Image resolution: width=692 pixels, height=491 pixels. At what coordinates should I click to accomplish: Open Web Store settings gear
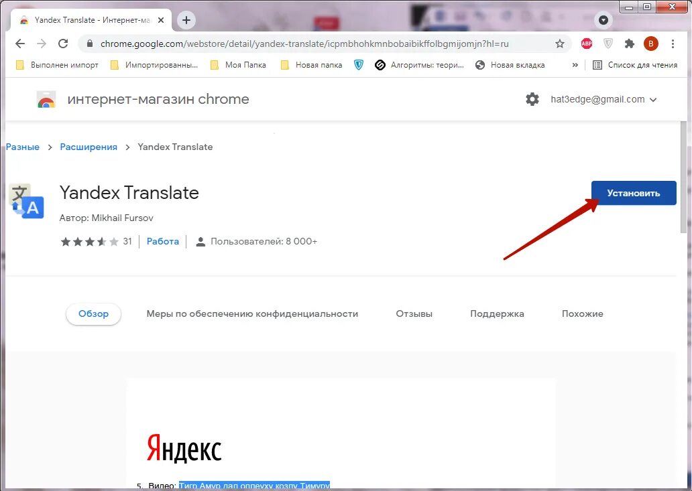532,99
